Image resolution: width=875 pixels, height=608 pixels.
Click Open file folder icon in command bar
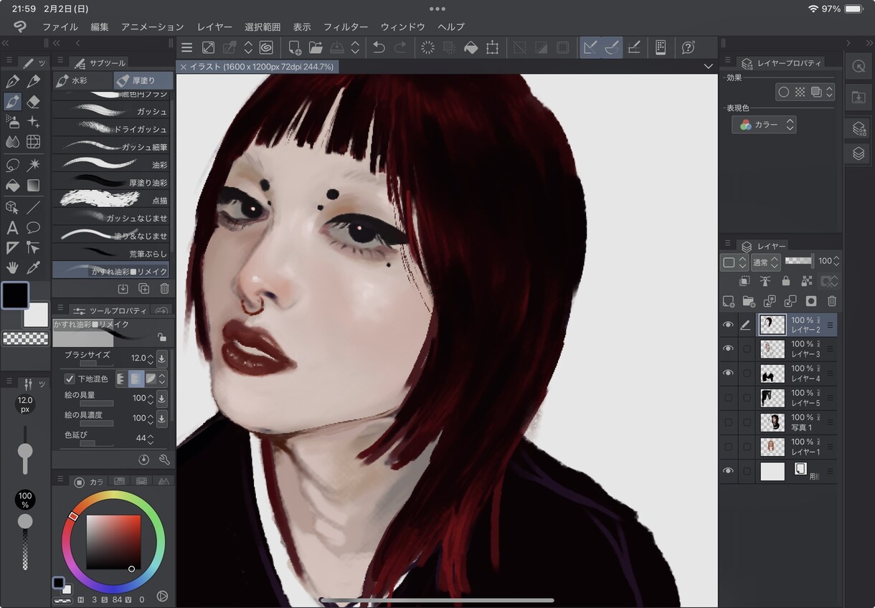click(x=316, y=48)
